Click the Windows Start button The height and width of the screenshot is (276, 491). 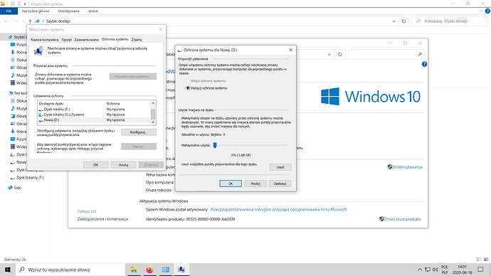[8, 270]
